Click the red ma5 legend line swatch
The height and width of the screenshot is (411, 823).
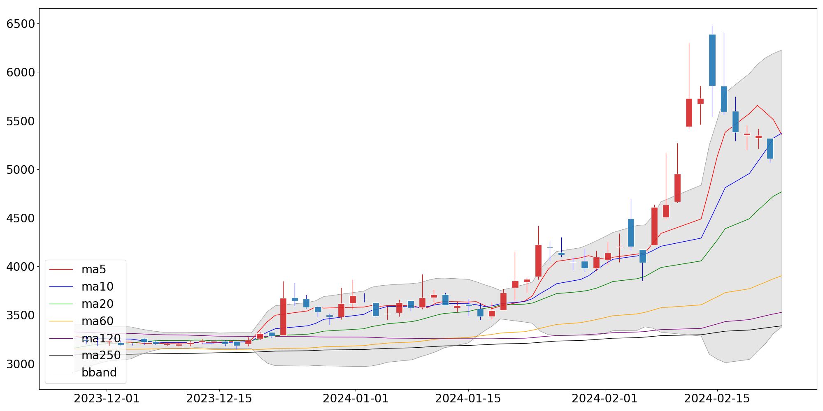[61, 270]
